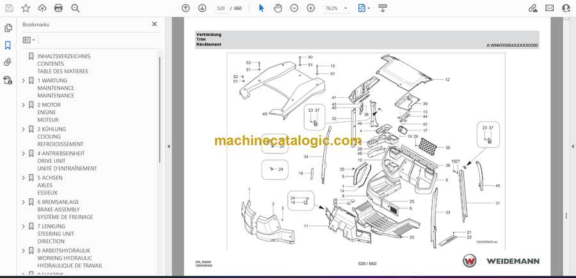The image size is (576, 278).
Task: Expand the 7 LENKUNG bookmark
Action: click(24, 226)
